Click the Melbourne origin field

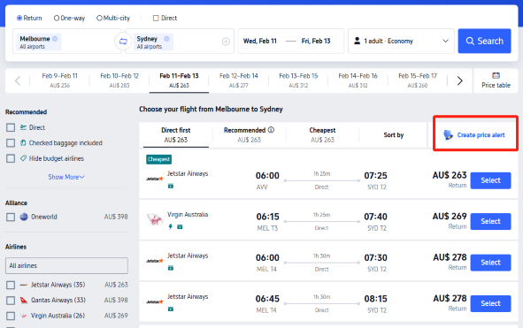pyautogui.click(x=66, y=42)
